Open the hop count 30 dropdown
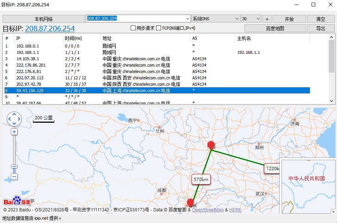Viewport: 337px width, 223px height. 251,19
